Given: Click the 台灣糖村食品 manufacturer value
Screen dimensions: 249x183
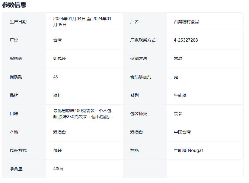Looking at the screenshot, I should click(187, 22).
